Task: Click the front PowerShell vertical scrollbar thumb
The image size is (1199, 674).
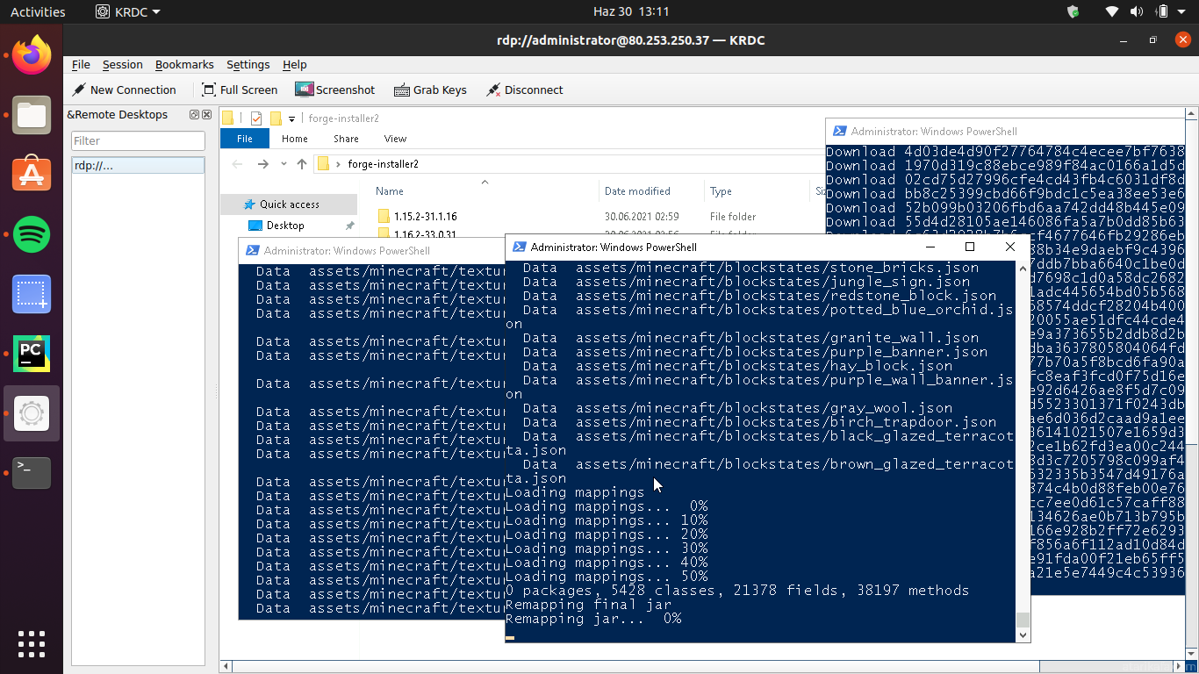Action: [1023, 620]
